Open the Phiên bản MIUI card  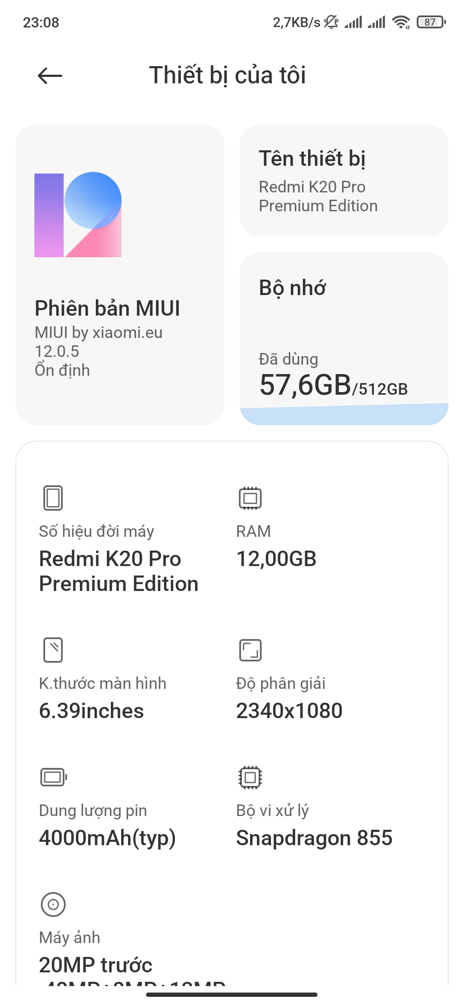120,275
